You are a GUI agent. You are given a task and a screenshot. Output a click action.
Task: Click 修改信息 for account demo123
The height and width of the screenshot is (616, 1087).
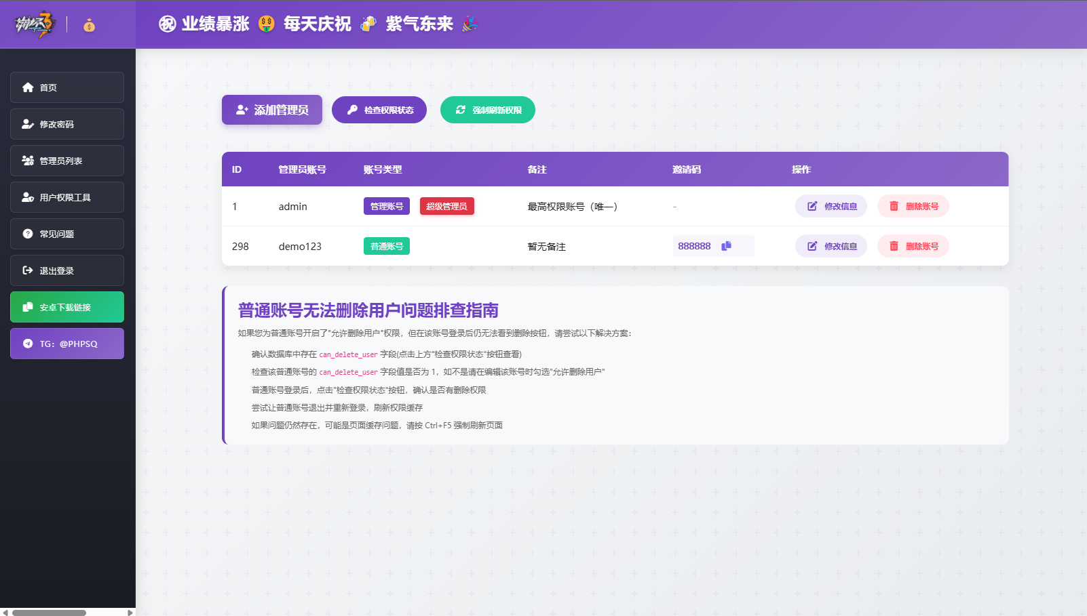point(831,246)
